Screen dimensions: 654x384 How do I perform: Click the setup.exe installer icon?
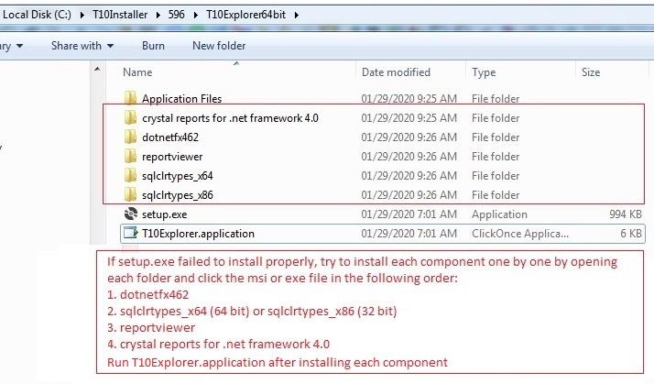pyautogui.click(x=131, y=214)
